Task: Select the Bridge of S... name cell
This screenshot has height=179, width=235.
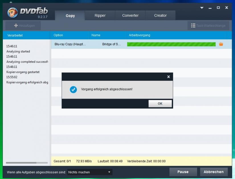Action: point(111,44)
